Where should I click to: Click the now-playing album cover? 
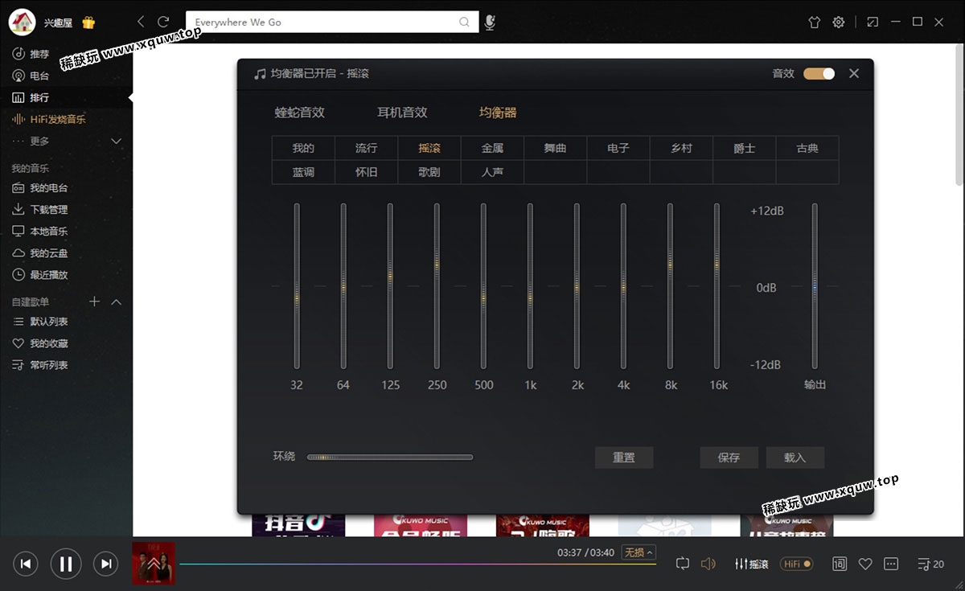pyautogui.click(x=154, y=564)
